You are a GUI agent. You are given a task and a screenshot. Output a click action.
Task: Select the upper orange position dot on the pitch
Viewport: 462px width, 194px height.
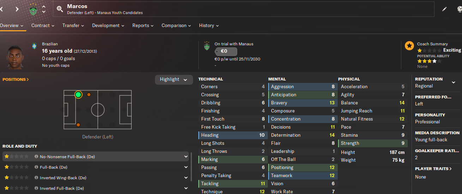click(x=89, y=95)
